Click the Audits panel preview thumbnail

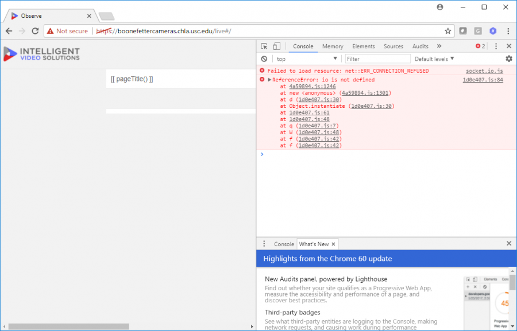(487, 303)
